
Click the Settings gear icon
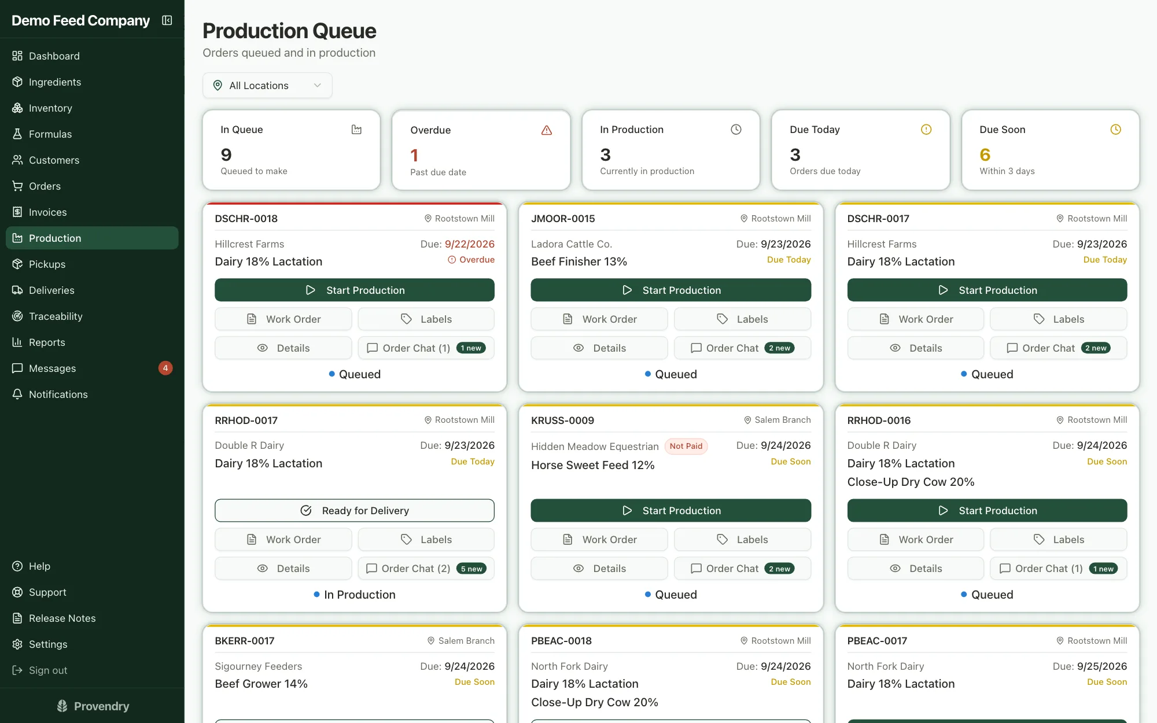point(17,644)
